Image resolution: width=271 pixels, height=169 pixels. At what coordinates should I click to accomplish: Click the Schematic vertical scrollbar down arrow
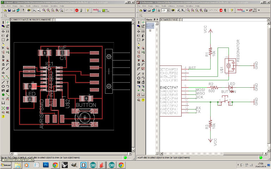point(268,150)
